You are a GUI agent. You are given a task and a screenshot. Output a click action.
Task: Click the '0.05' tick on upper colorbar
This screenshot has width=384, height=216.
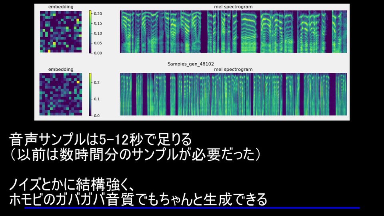(98, 43)
